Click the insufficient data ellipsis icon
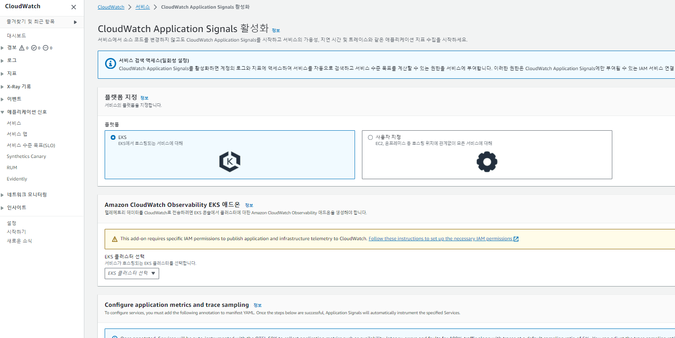The height and width of the screenshot is (338, 675). [45, 48]
